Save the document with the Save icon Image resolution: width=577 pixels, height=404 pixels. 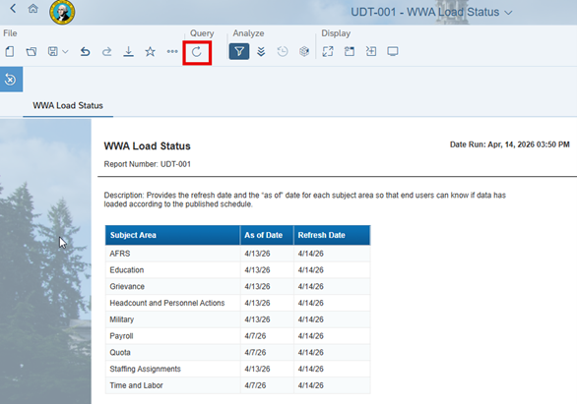pyautogui.click(x=52, y=51)
